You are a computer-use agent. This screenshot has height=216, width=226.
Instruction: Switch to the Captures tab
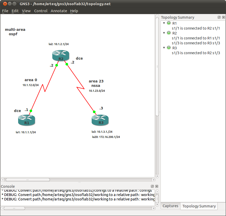click(x=170, y=206)
